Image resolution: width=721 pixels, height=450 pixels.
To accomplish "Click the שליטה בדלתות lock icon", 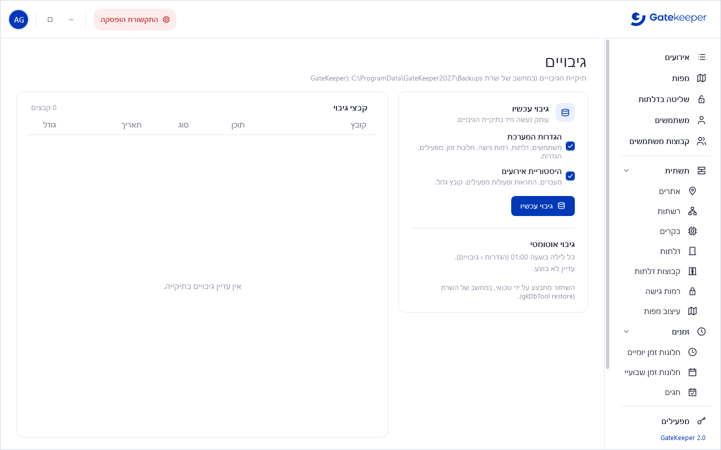I will [701, 99].
